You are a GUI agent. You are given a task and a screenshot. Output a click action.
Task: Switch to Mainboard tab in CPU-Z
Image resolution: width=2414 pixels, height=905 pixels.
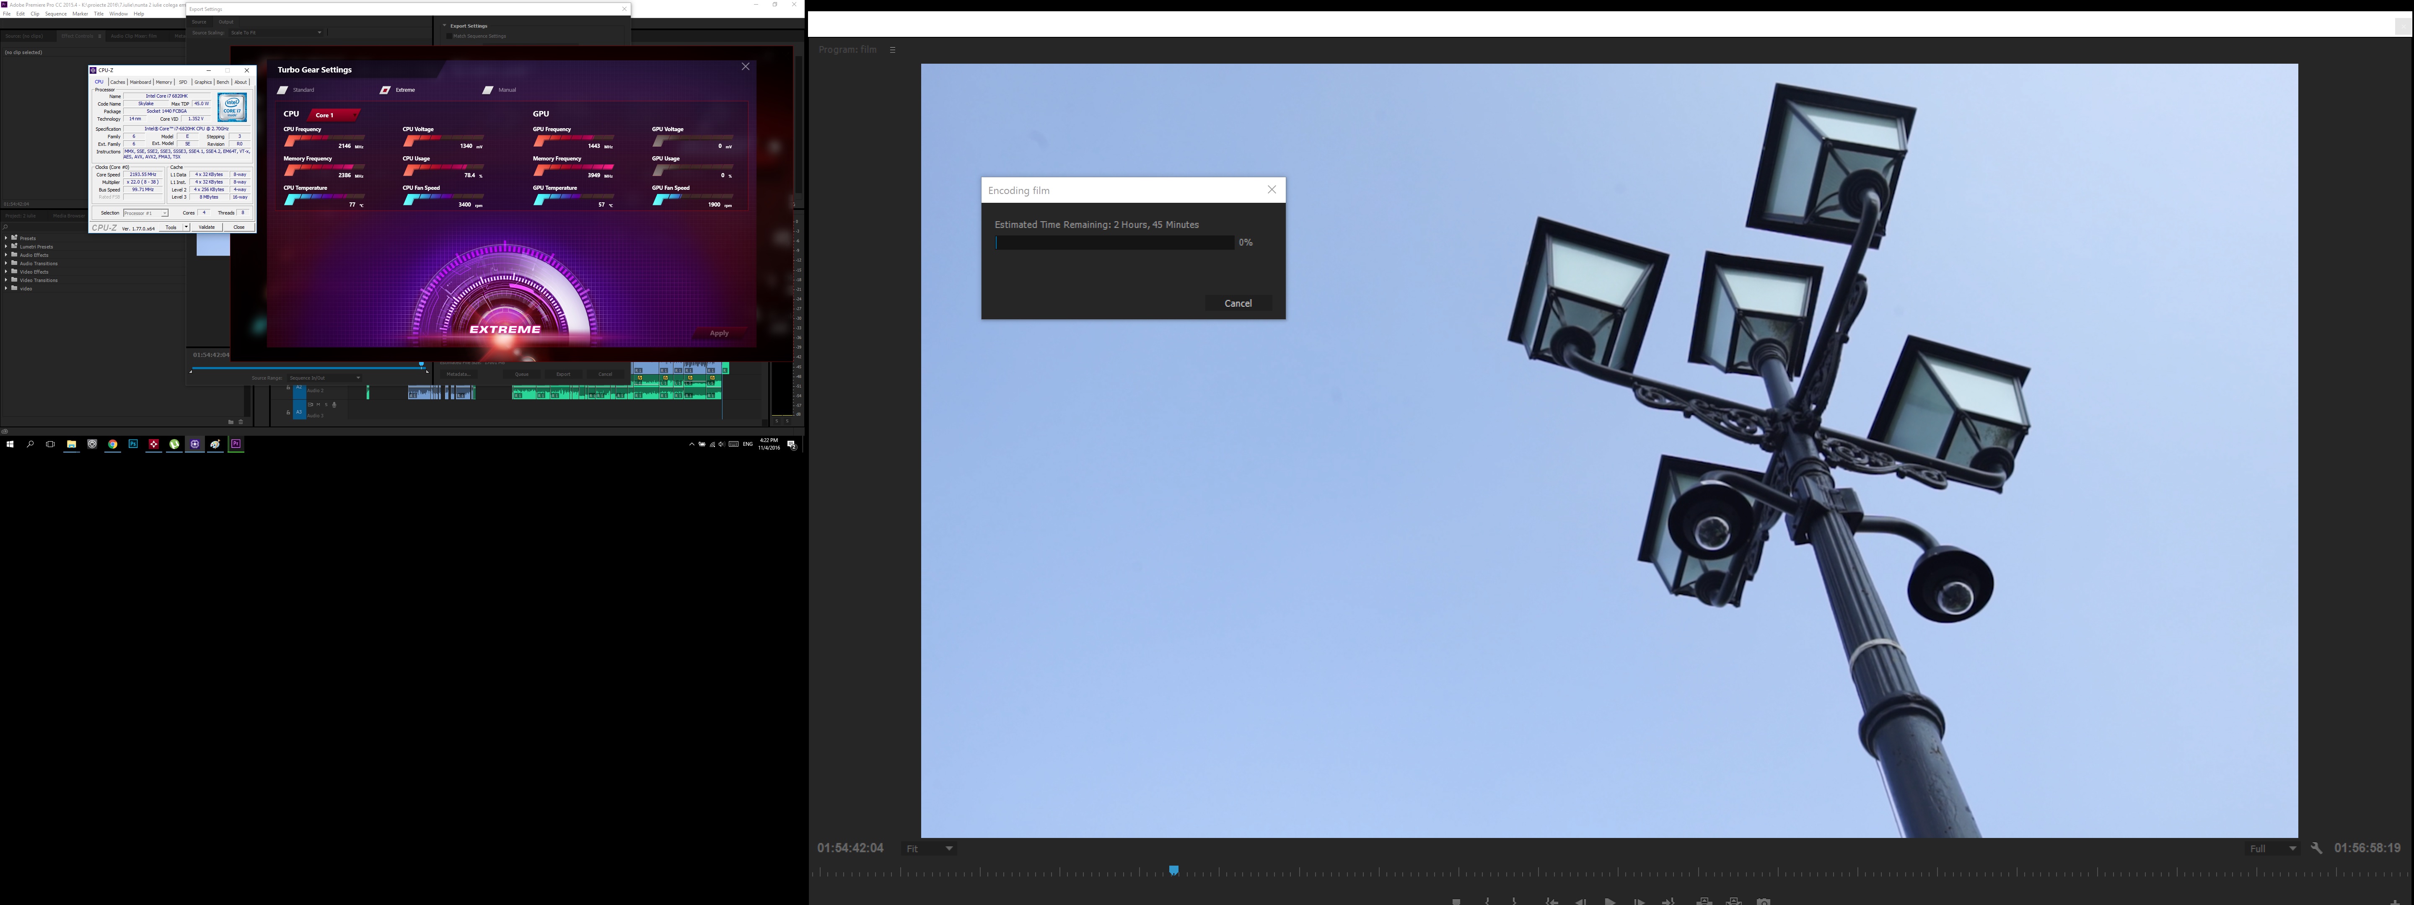point(140,83)
